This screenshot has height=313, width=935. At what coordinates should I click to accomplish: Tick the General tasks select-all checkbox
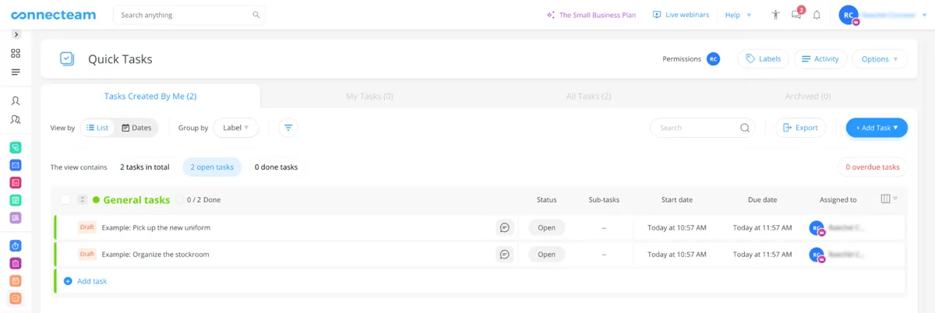click(x=65, y=200)
